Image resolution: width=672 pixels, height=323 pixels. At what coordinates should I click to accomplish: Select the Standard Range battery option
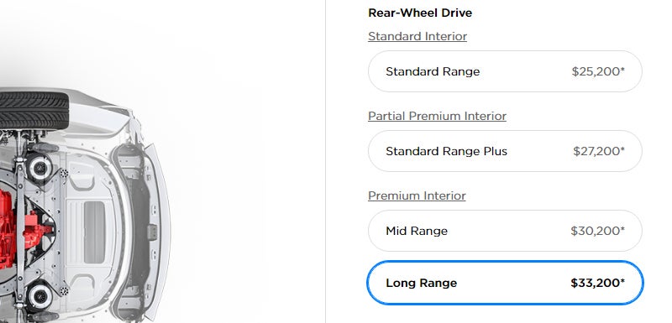point(505,71)
